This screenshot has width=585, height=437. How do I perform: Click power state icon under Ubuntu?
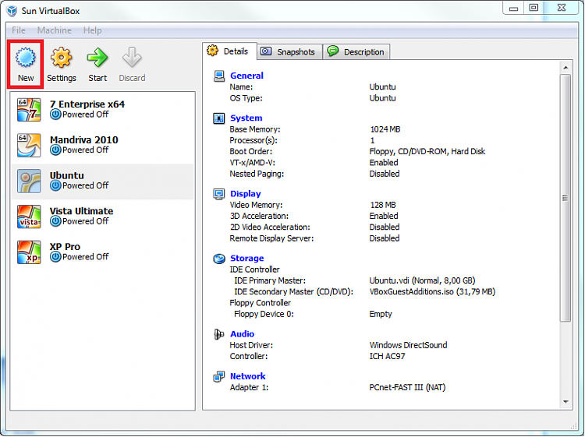tap(55, 185)
